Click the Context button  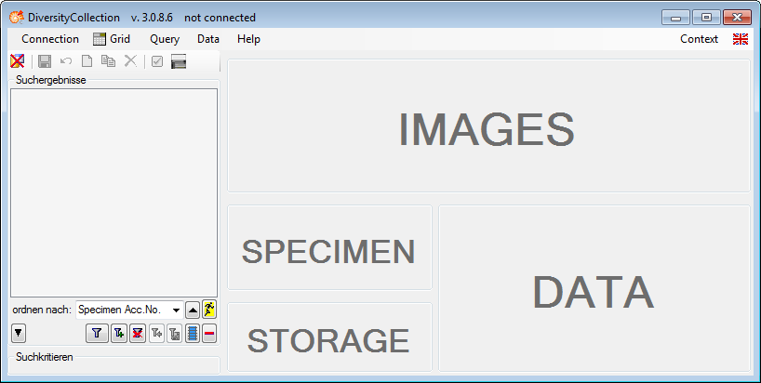[x=699, y=39]
